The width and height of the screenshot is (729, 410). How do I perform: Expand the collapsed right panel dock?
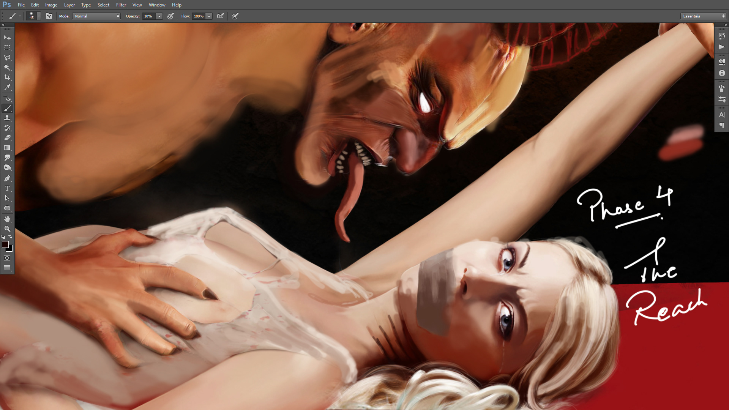pyautogui.click(x=726, y=25)
